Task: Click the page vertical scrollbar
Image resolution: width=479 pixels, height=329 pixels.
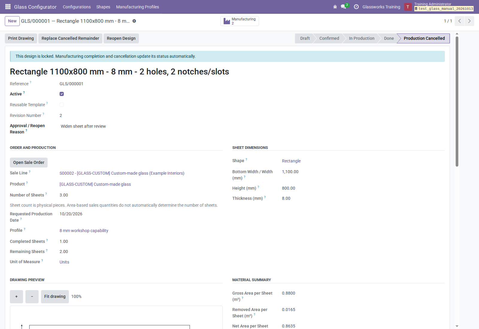Action: (457, 101)
